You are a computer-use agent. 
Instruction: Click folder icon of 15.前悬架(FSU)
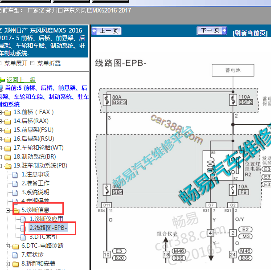[x=8, y=131]
